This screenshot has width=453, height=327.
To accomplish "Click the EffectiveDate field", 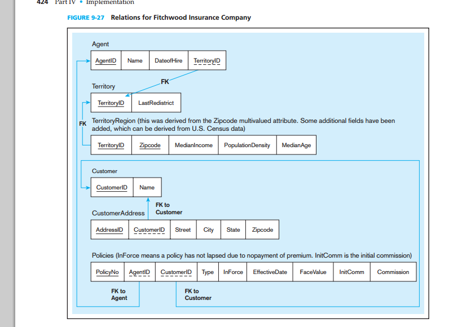I will 270,272.
